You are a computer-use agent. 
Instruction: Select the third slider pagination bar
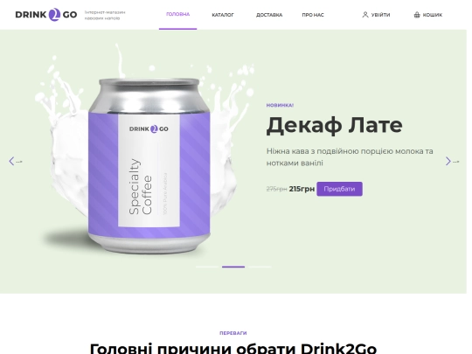(x=260, y=267)
